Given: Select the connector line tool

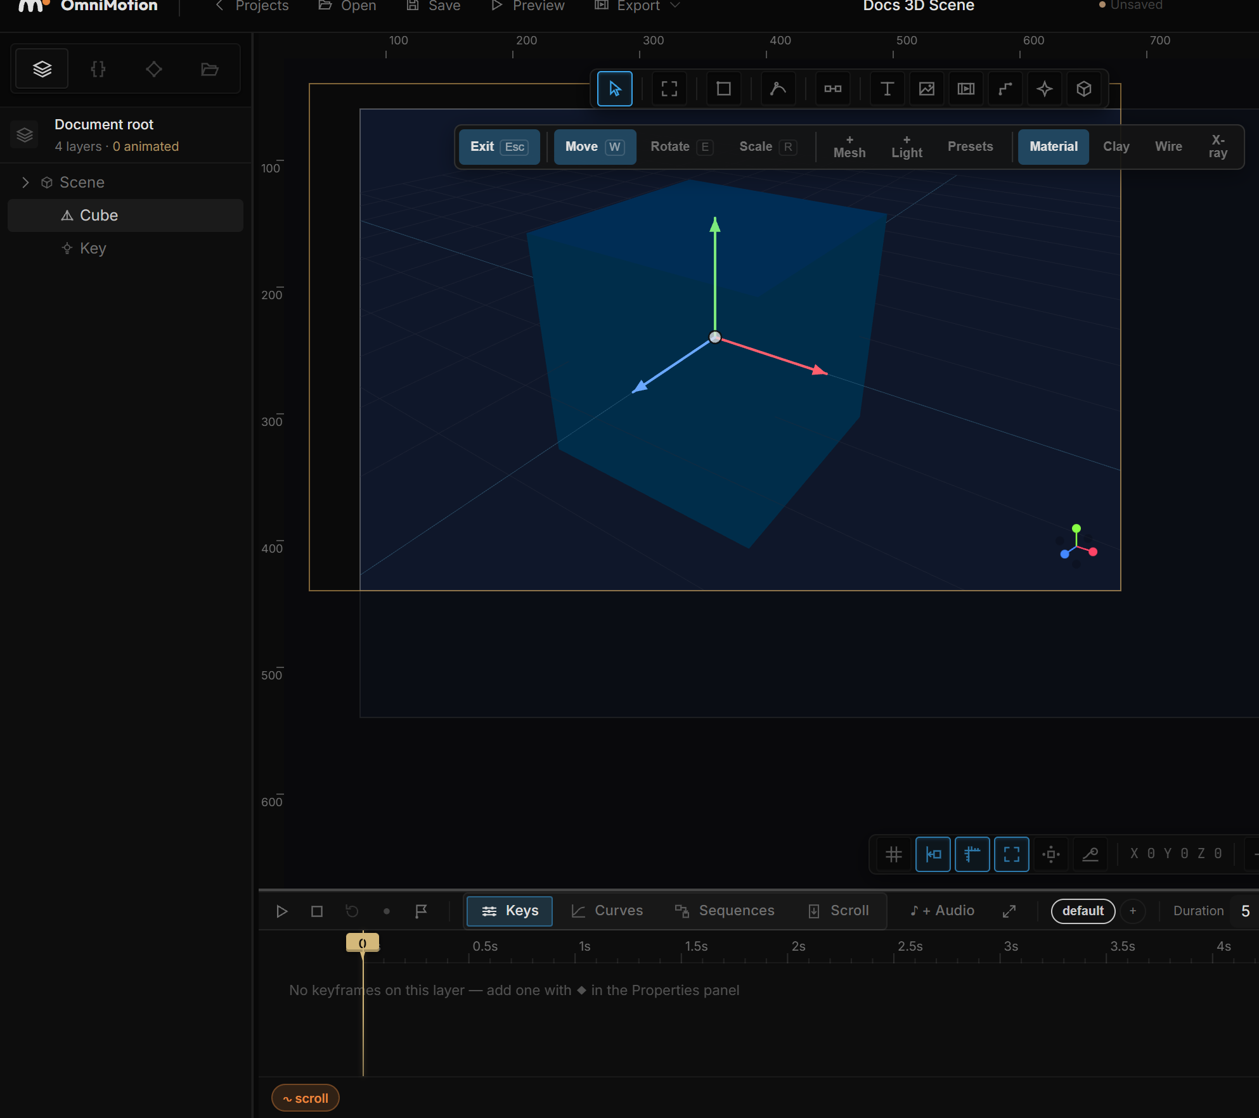Looking at the screenshot, I should pos(1005,89).
